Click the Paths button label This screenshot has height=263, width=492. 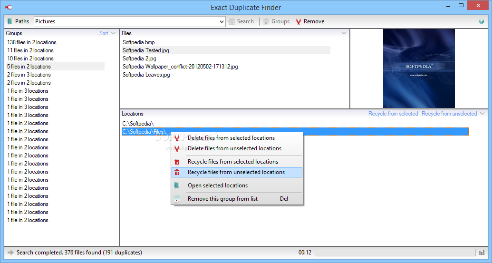click(22, 21)
